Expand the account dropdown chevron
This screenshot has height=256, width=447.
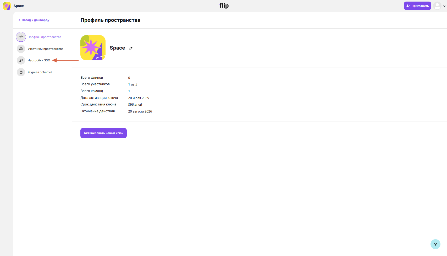pos(444,6)
